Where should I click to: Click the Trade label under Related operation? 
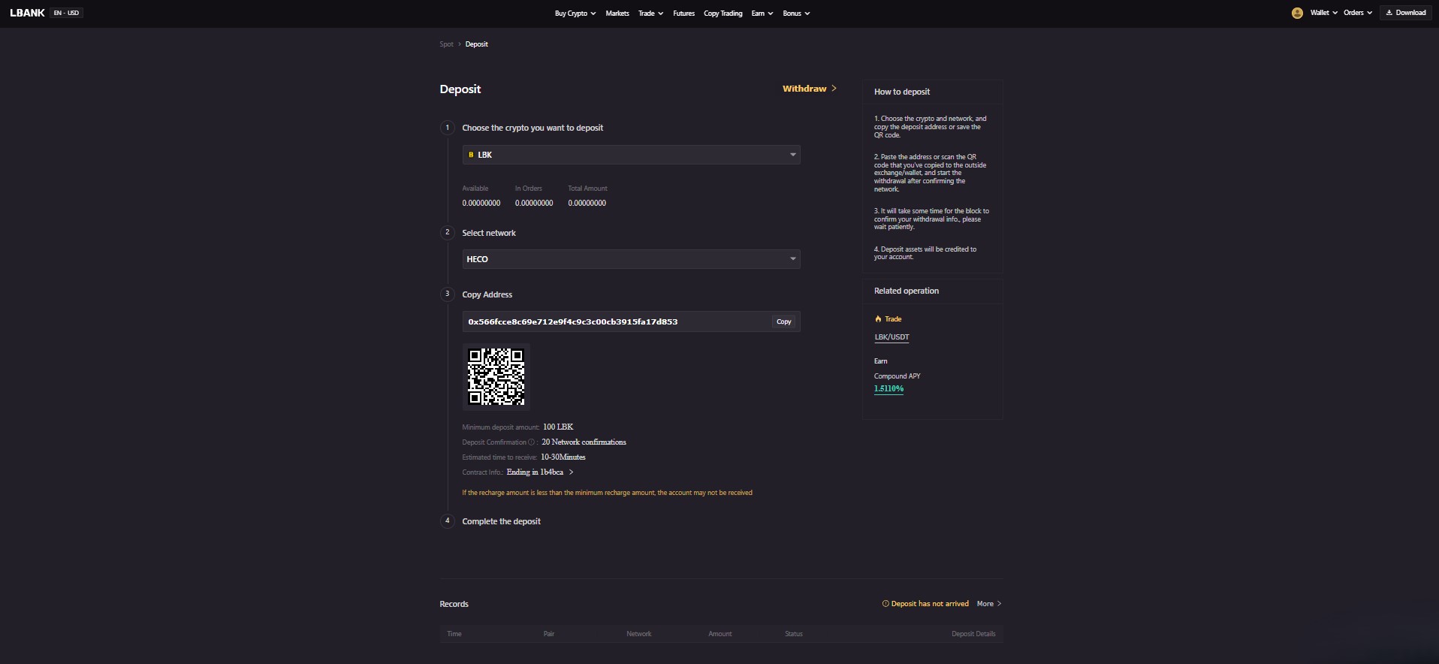[888, 319]
